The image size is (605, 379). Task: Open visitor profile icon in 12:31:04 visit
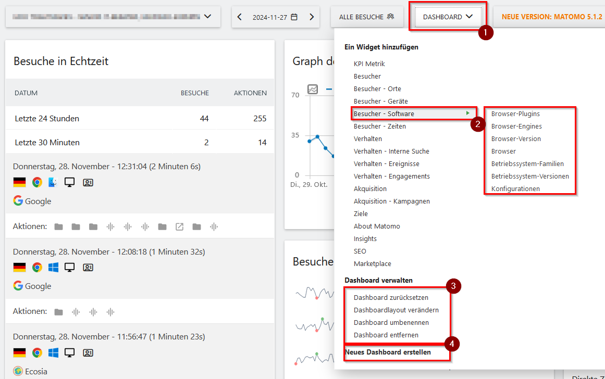pos(88,182)
